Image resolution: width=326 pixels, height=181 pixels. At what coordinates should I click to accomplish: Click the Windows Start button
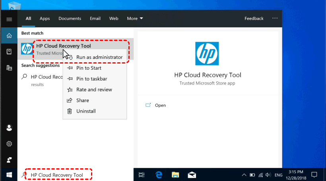click(9, 175)
